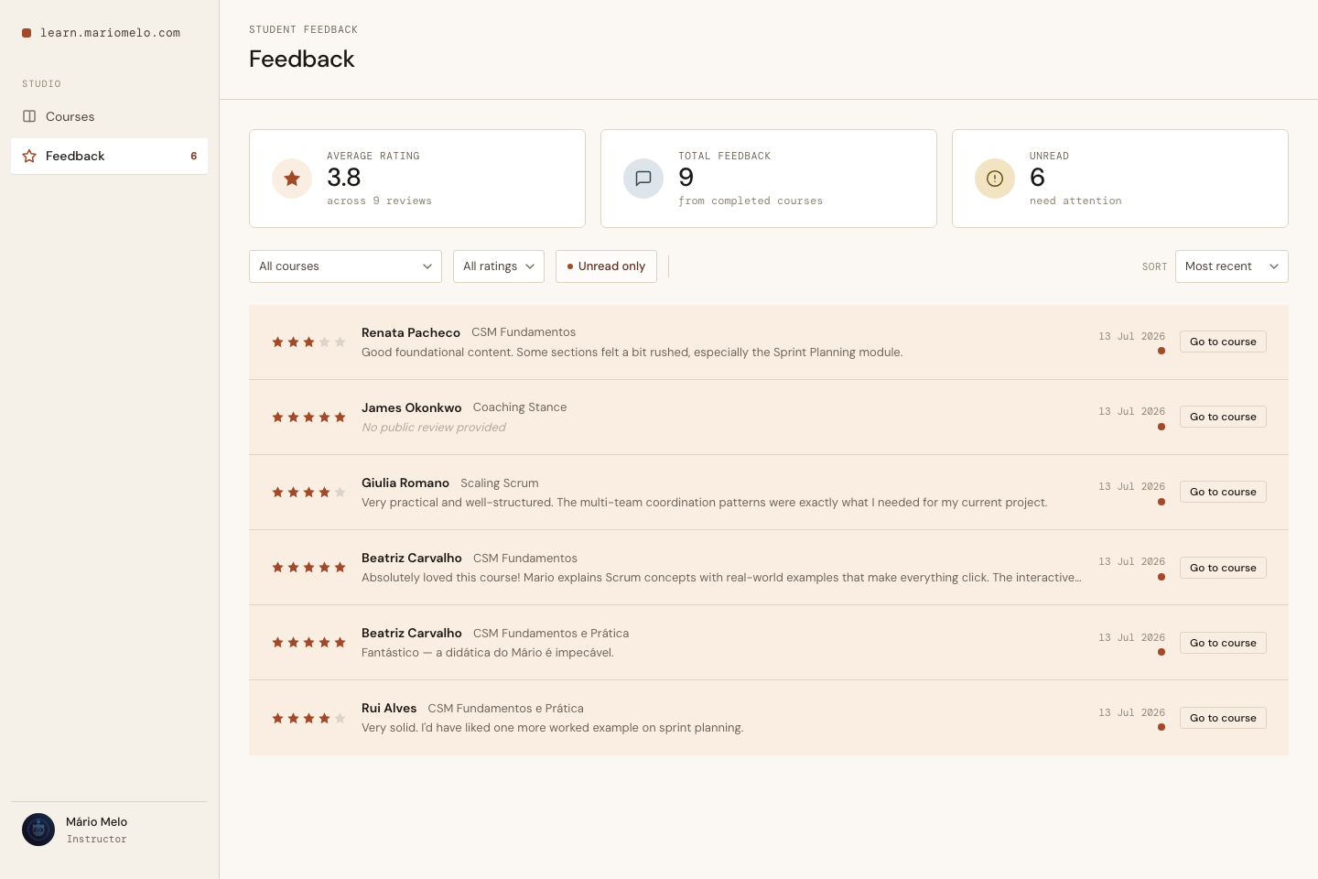Screen dimensions: 1318x879
Task: Toggle the Unread only filter
Action: pos(606,266)
